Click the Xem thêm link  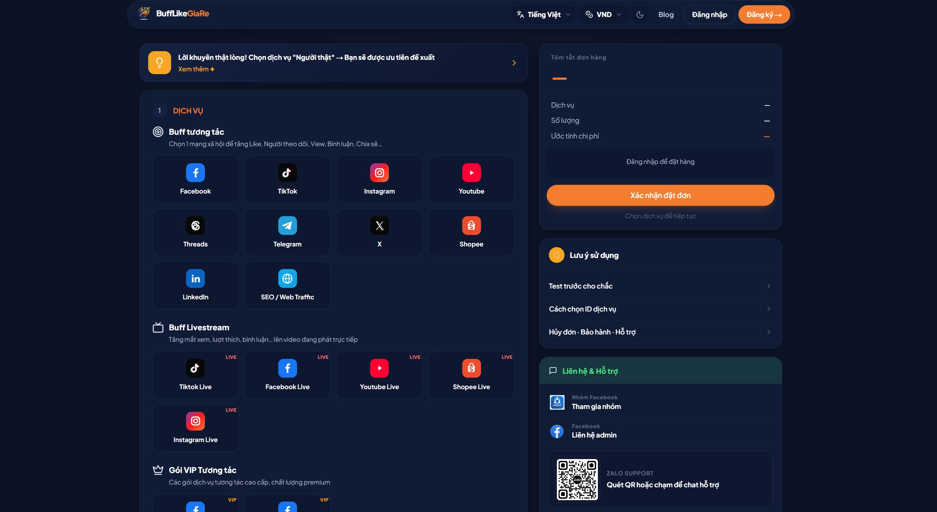click(x=197, y=69)
